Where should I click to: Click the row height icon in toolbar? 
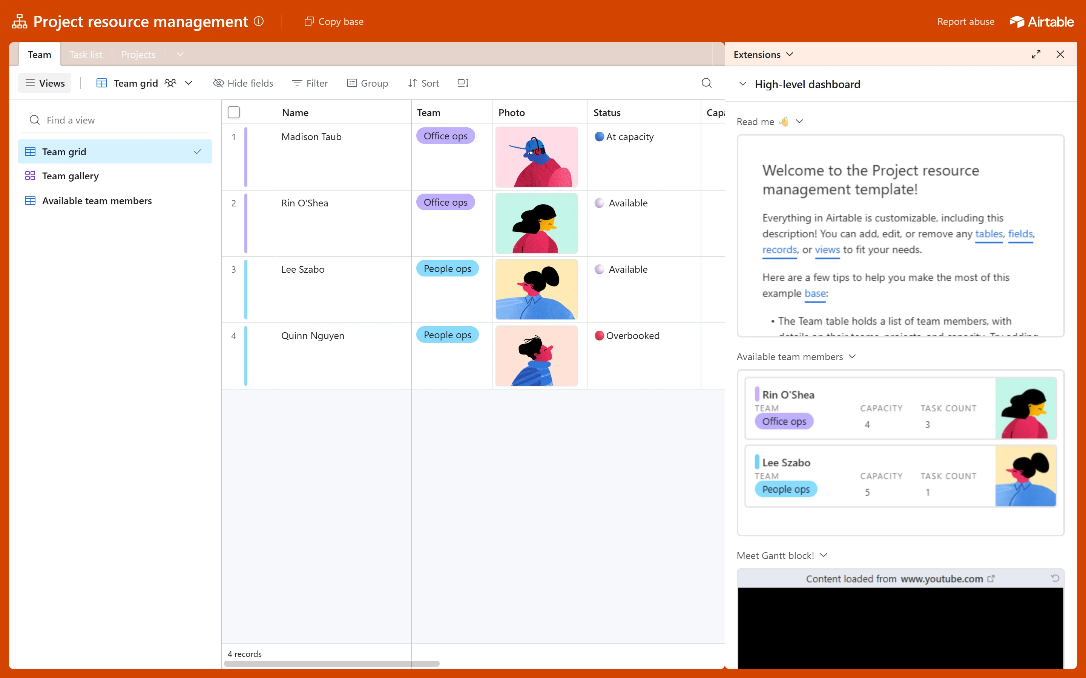click(x=463, y=83)
